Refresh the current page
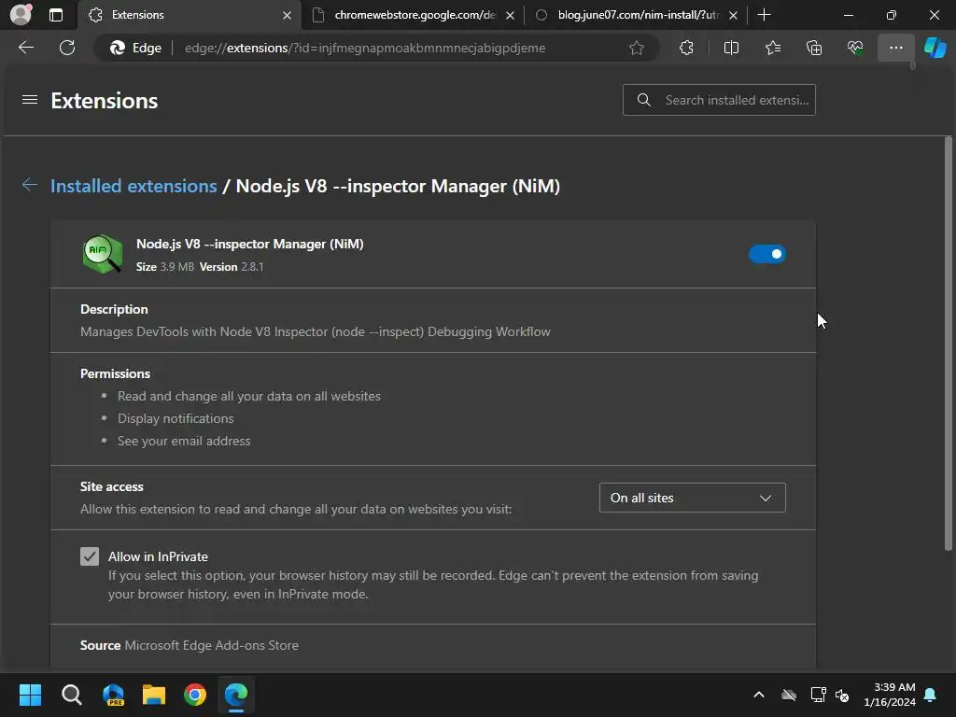Image resolution: width=956 pixels, height=717 pixels. point(67,48)
